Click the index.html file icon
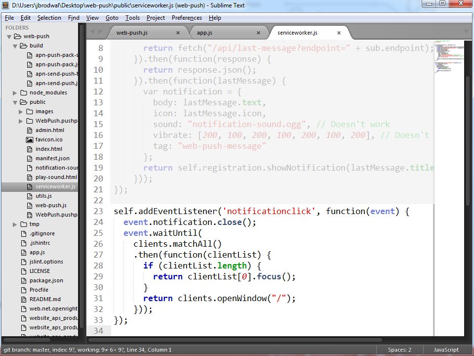 (x=29, y=149)
